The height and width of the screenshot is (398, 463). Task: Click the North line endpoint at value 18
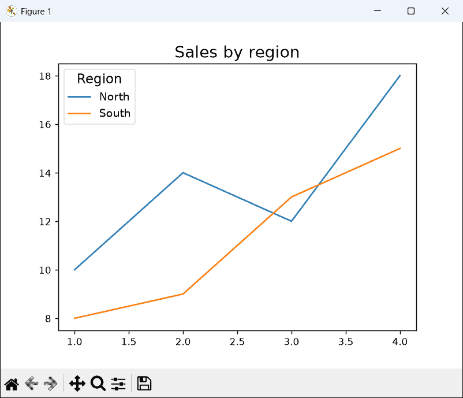[x=400, y=76]
